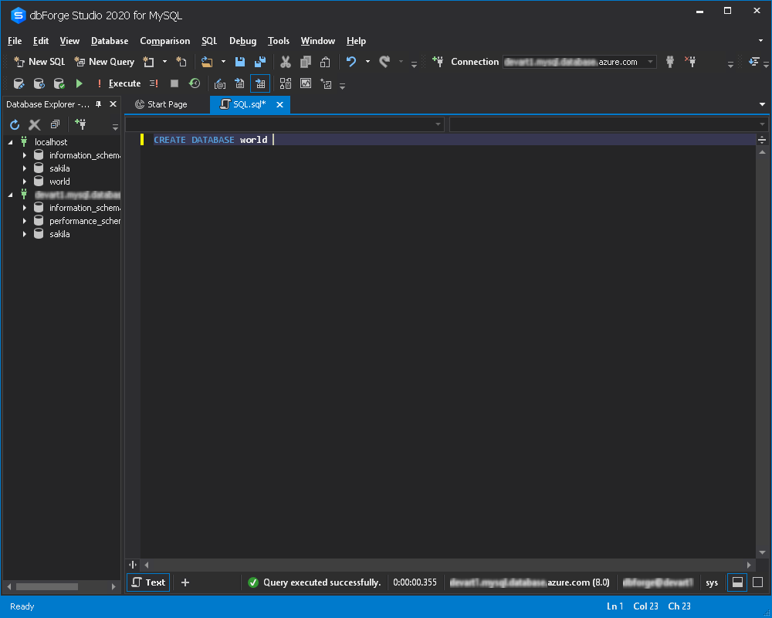
Task: Click the Cut scissors icon
Action: pos(286,62)
